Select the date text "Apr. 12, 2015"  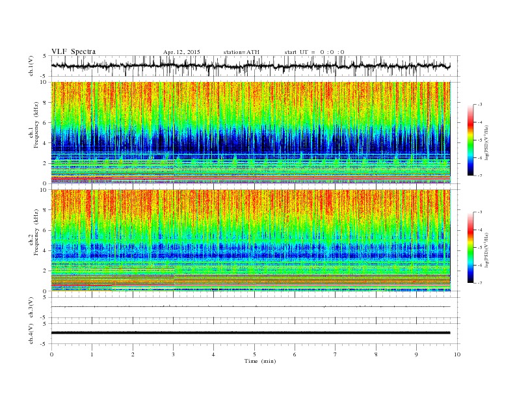point(181,52)
